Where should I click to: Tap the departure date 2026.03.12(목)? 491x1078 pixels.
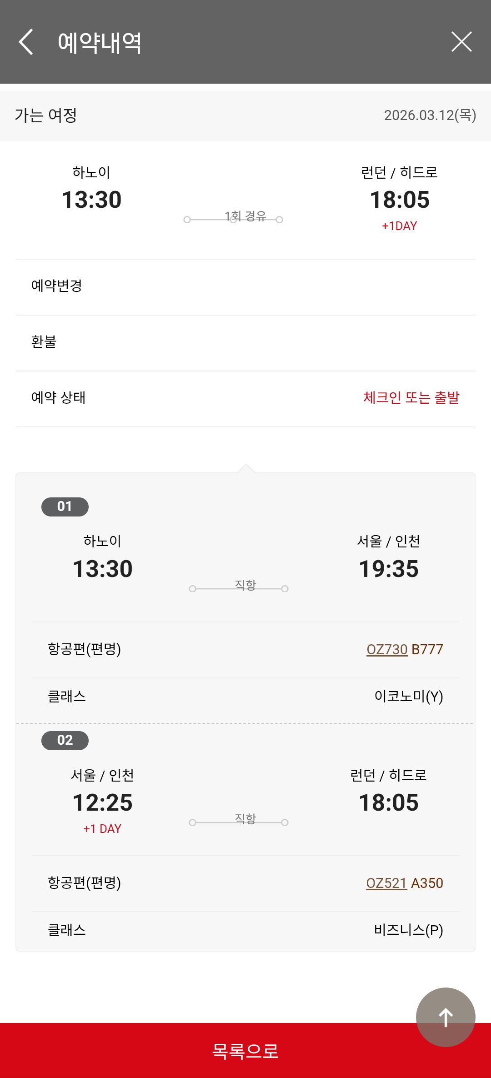[430, 115]
